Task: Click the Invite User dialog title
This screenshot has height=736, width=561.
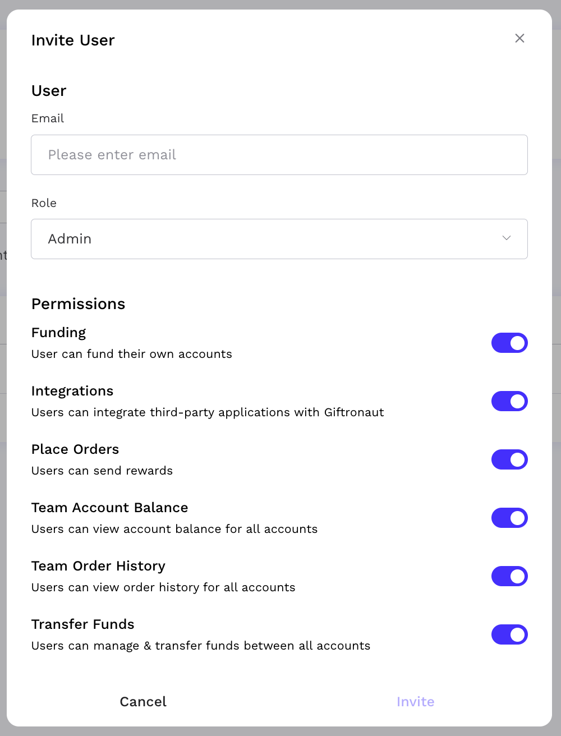Action: click(73, 40)
